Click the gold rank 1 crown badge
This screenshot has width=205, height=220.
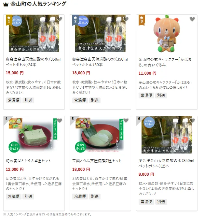click(x=9, y=20)
